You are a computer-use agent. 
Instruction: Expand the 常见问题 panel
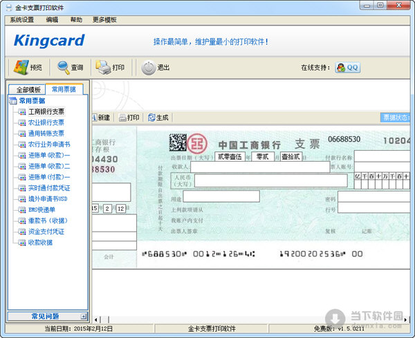pyautogui.click(x=47, y=316)
